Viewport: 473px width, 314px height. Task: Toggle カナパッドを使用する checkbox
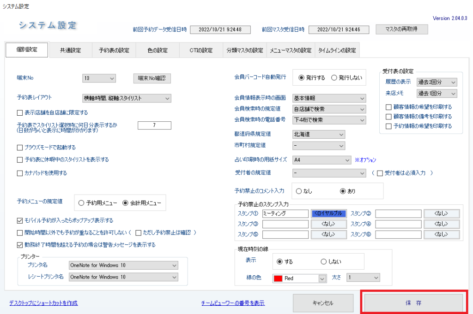[x=20, y=173]
